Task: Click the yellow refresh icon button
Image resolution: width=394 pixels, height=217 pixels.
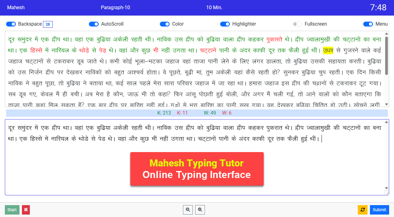Action: pyautogui.click(x=363, y=210)
